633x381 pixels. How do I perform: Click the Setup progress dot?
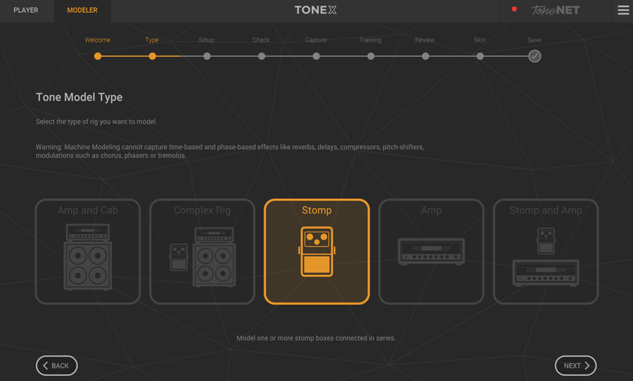click(x=207, y=56)
